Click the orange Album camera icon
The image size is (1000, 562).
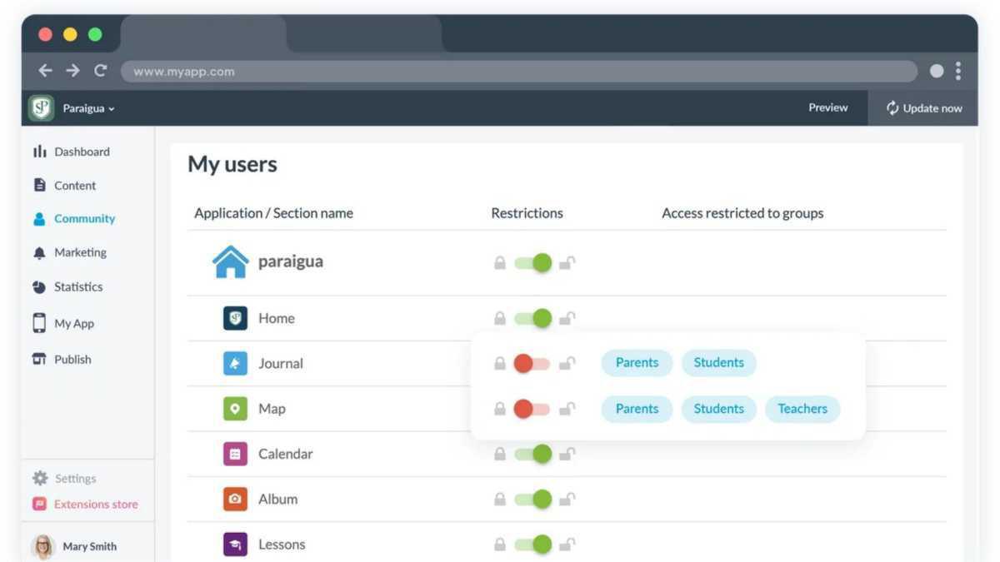pyautogui.click(x=235, y=499)
